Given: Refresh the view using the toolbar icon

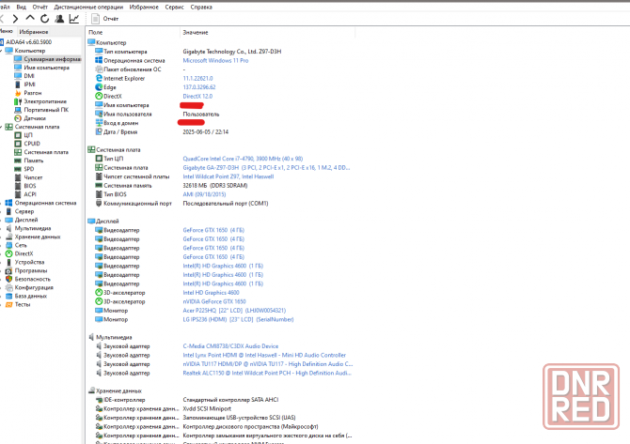Looking at the screenshot, I should (x=44, y=19).
